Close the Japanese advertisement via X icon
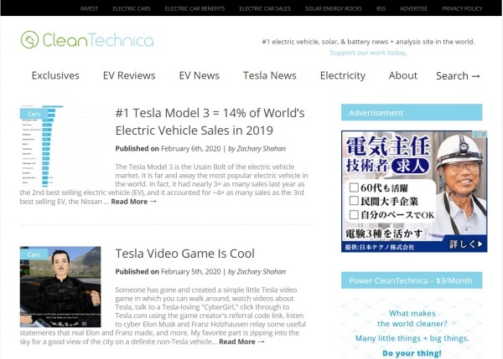503x359 pixels. coord(484,134)
